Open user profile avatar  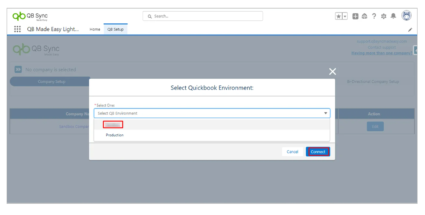tap(406, 16)
